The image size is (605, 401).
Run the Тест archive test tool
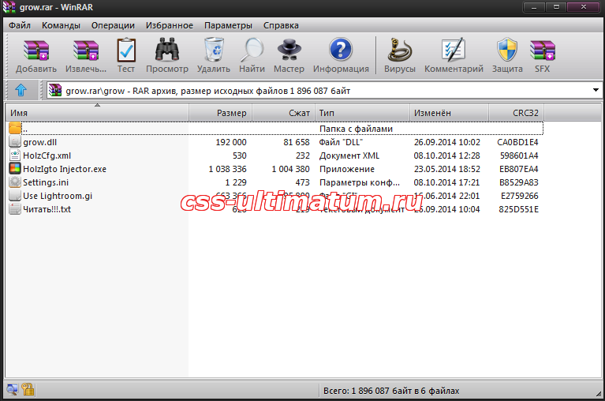[126, 50]
